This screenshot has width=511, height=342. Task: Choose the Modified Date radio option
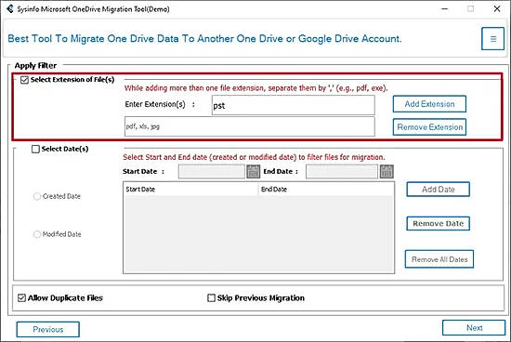37,234
